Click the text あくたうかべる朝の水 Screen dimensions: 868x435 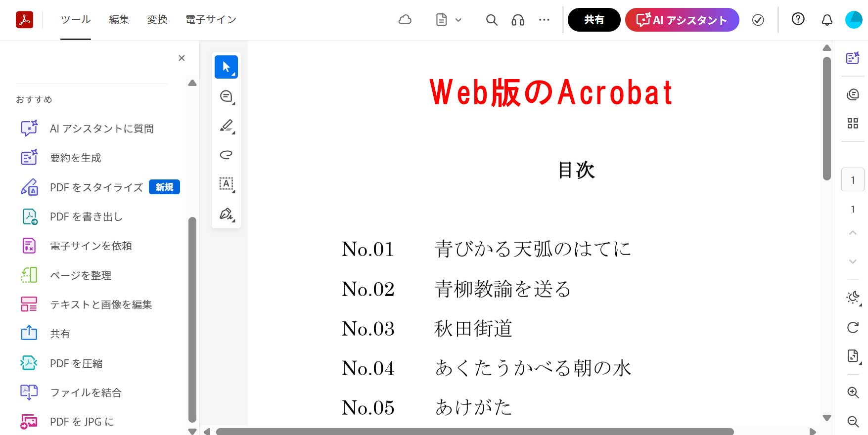(533, 368)
